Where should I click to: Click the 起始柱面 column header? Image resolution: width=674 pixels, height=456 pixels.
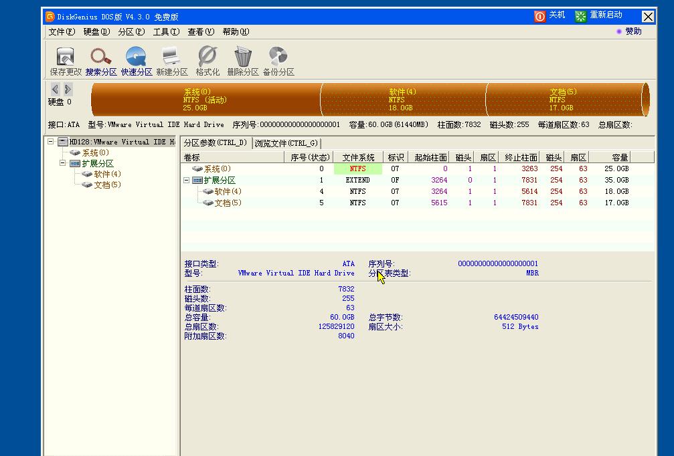point(430,157)
